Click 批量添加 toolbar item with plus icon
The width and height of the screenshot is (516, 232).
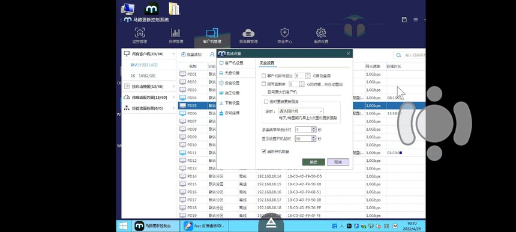click(x=191, y=55)
